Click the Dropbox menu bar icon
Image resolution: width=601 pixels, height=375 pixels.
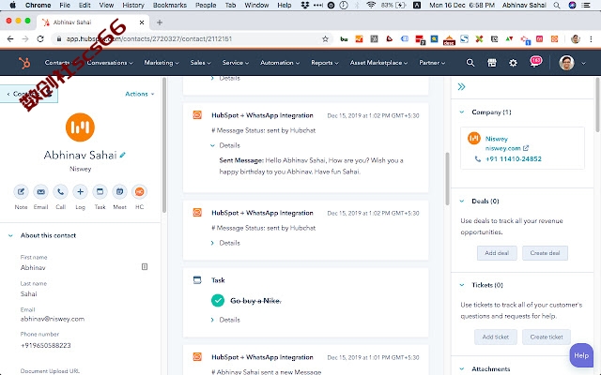coord(304,5)
